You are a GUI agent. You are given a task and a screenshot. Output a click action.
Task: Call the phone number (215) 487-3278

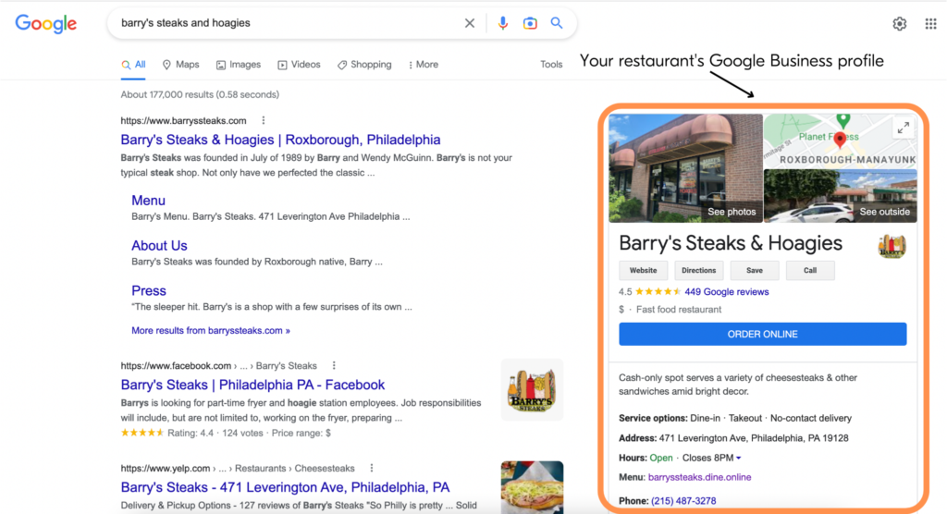(x=683, y=501)
